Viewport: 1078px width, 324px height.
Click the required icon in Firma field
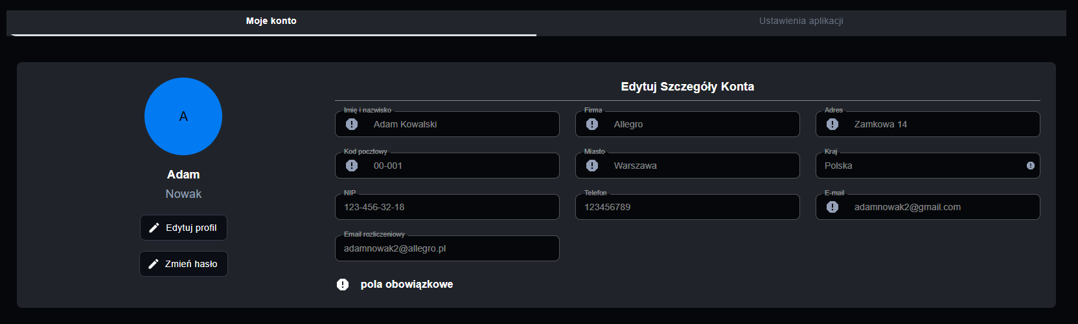pos(592,124)
